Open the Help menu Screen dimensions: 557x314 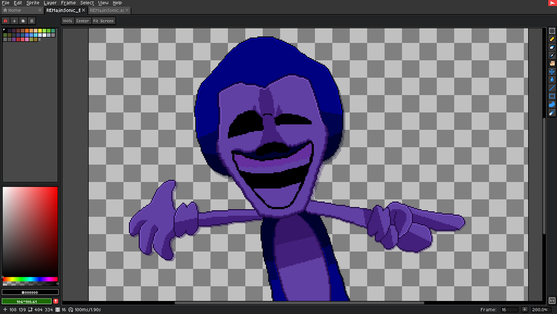point(117,3)
